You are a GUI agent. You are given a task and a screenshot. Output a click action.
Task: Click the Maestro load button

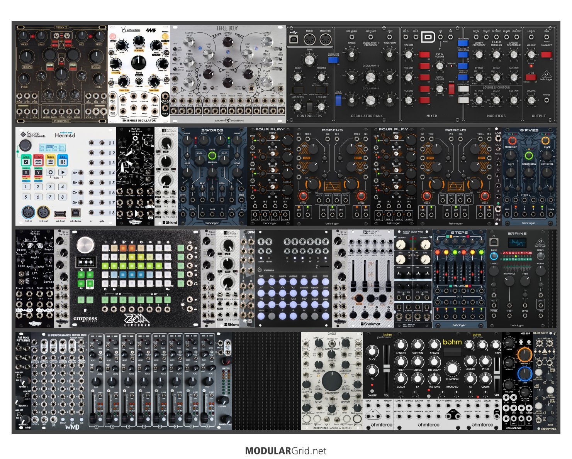pyautogui.click(x=315, y=282)
